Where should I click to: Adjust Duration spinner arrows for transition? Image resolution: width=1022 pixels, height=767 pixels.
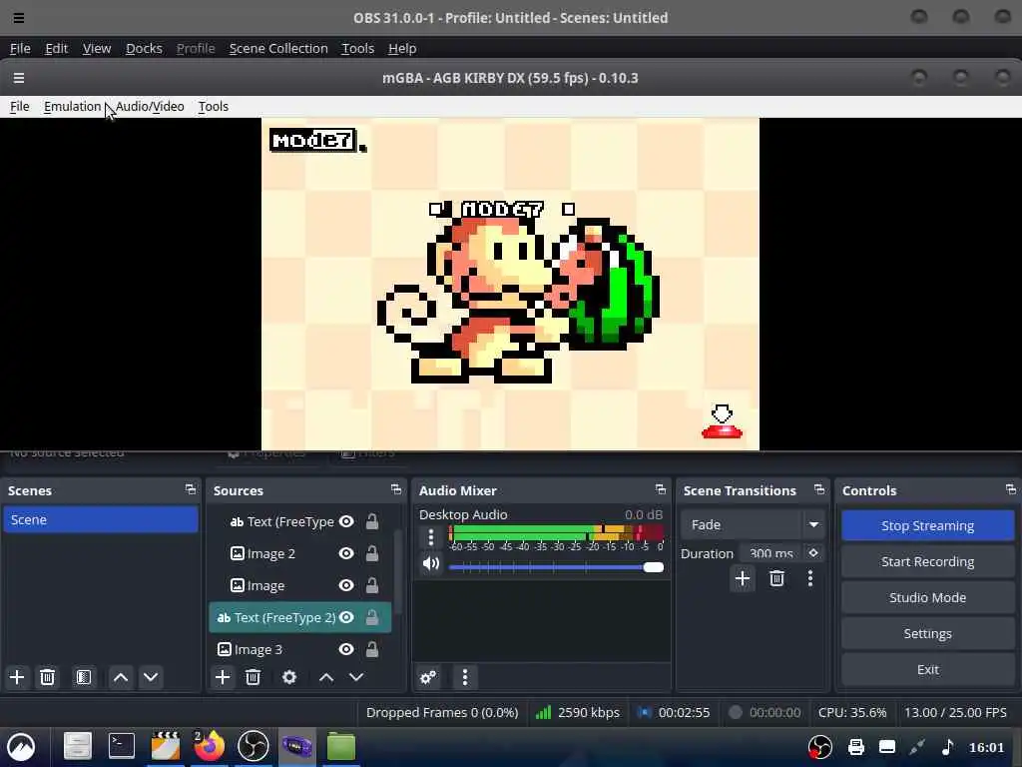[x=812, y=553]
